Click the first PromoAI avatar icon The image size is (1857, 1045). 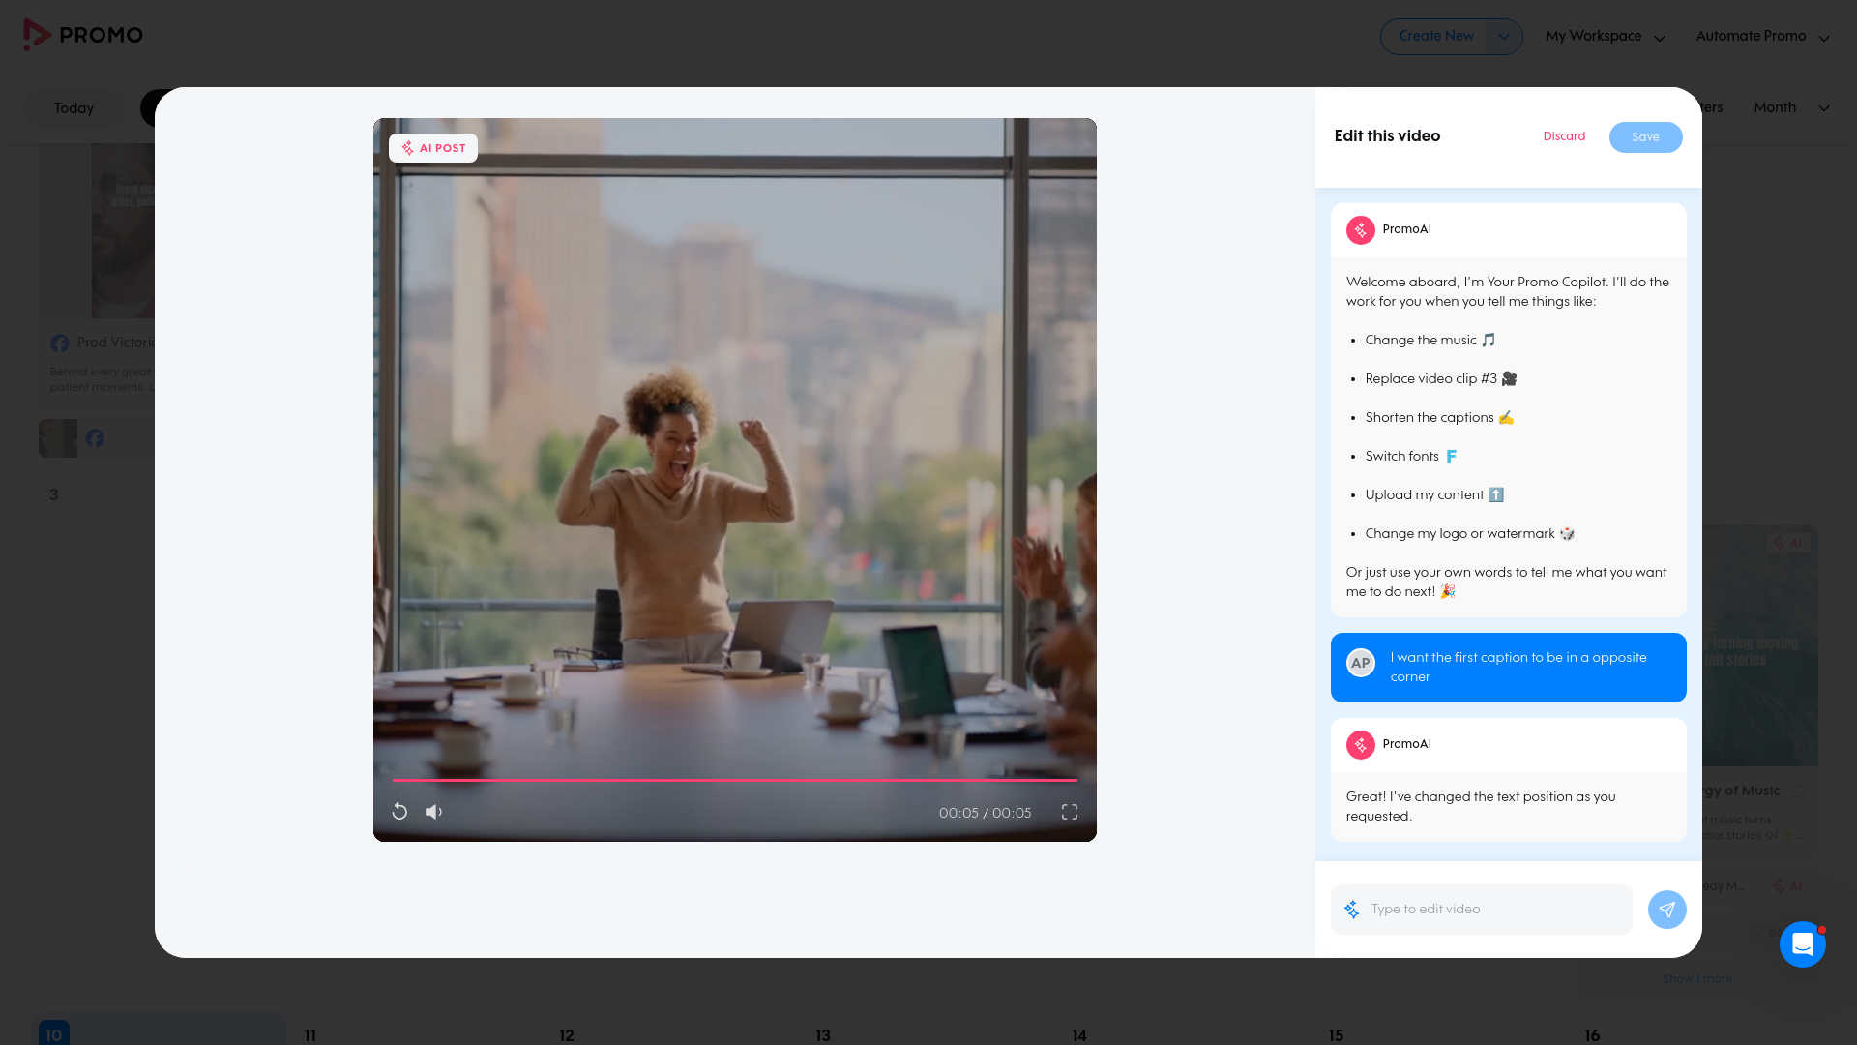(1361, 230)
